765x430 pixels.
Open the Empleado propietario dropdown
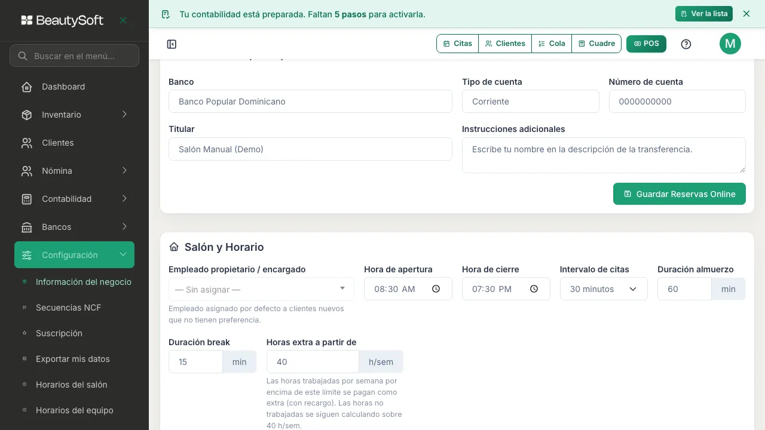[261, 289]
